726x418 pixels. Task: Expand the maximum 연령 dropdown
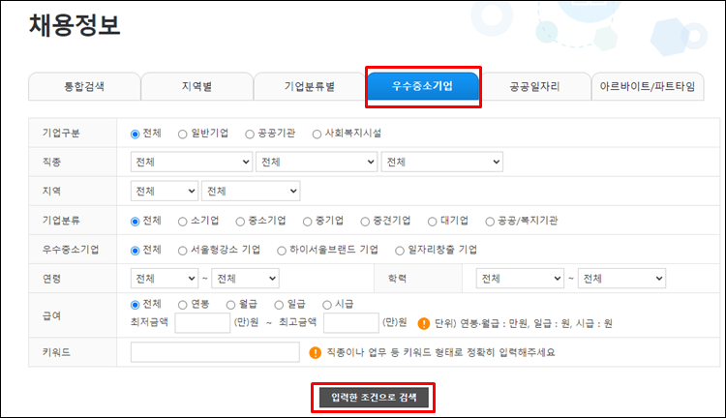(x=246, y=279)
